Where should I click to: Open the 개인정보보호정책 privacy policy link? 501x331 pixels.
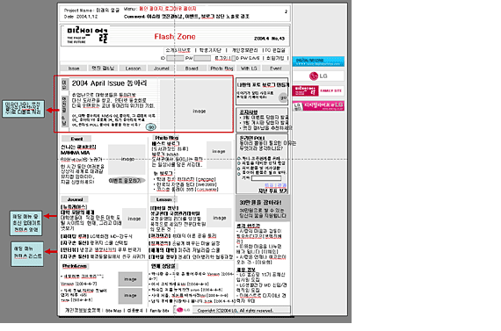82,310
